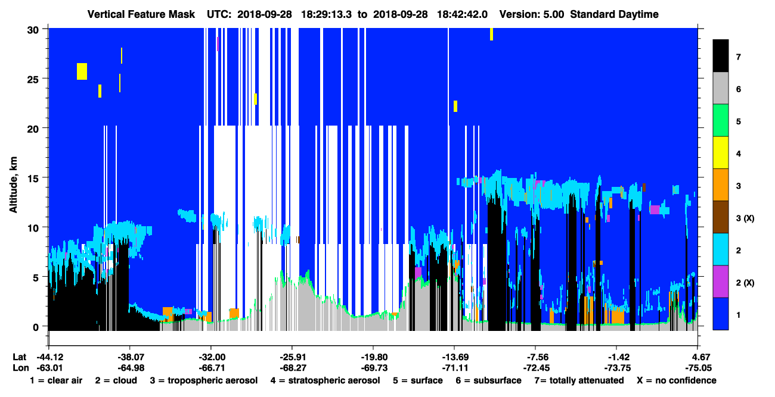Image resolution: width=775 pixels, height=397 pixels.
Task: Click the green swatch labeled 5
Action: [721, 121]
